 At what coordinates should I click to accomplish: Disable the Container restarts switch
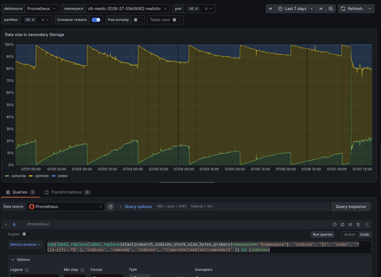click(96, 20)
